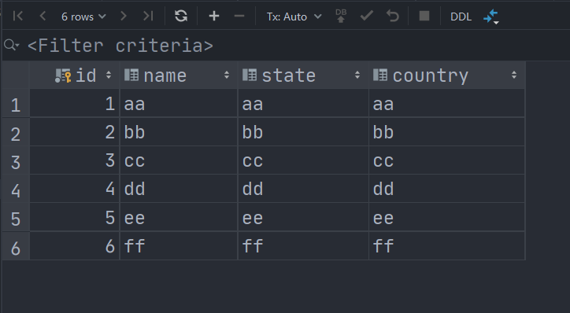Open the compare data arrows dropdown
Screen dimensions: 570x313
pyautogui.click(x=491, y=17)
